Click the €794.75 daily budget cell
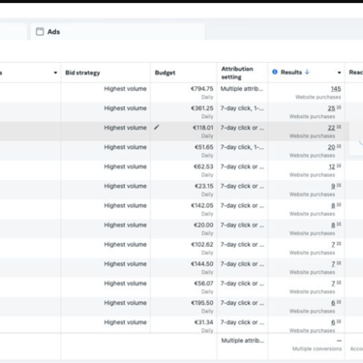Viewport: 363px width, 363px height. [x=184, y=93]
